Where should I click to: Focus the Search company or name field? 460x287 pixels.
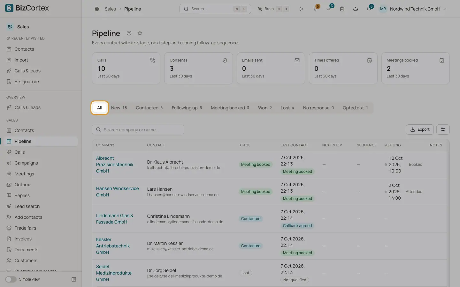click(138, 129)
